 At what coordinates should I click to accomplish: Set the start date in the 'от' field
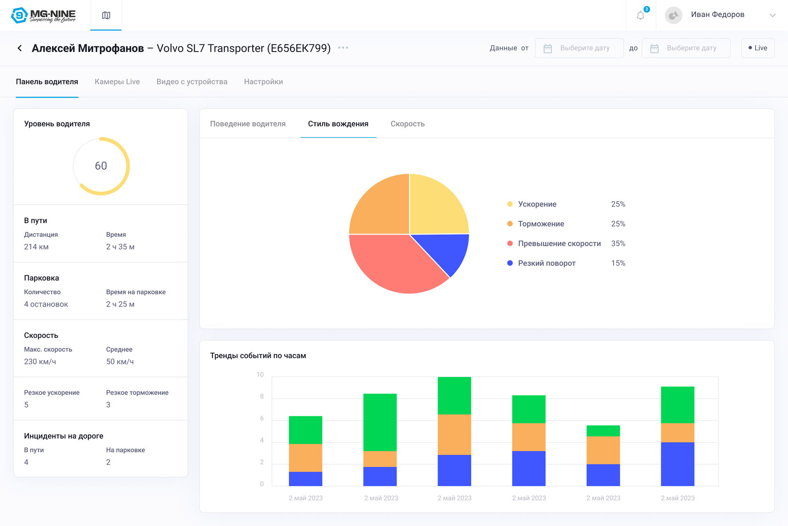tap(579, 48)
